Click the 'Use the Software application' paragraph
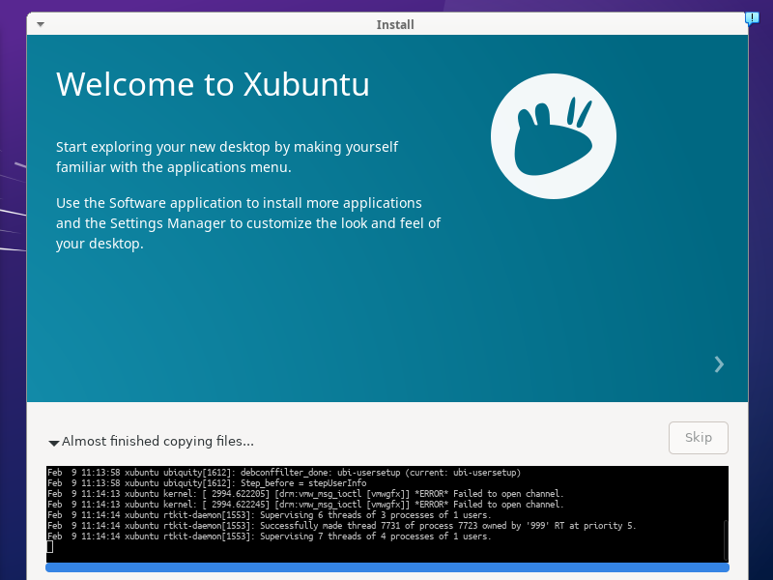The image size is (773, 580). (x=248, y=223)
